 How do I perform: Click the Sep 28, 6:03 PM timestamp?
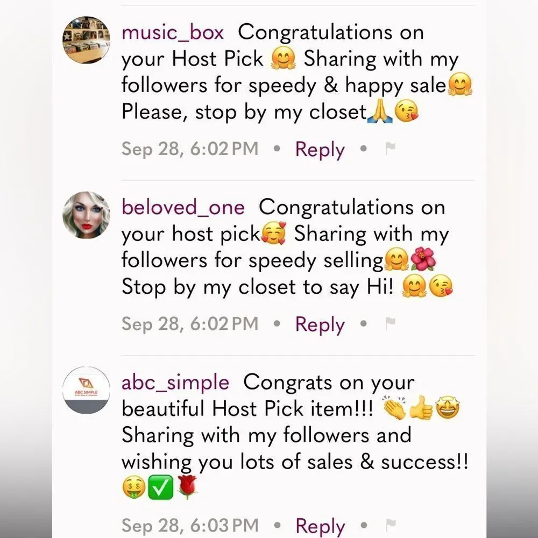[190, 525]
